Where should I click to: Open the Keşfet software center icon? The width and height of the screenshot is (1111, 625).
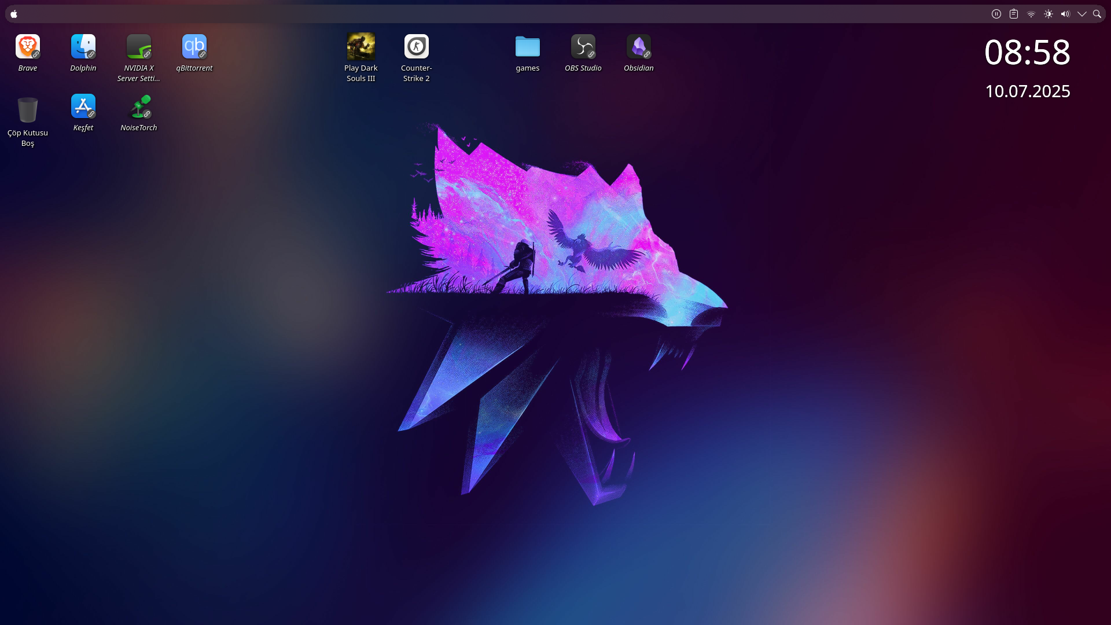(83, 106)
